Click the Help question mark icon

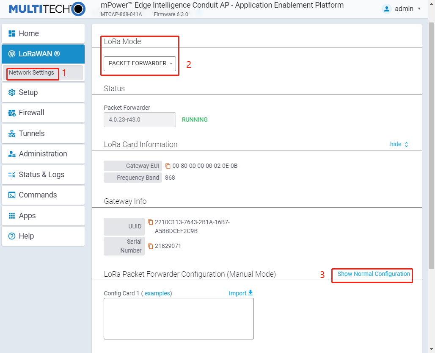coord(12,236)
